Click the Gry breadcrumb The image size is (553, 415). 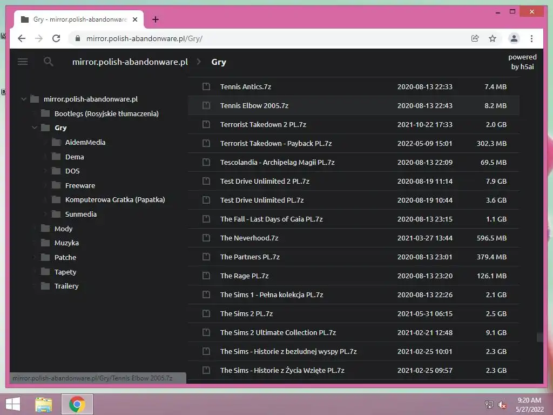tap(219, 62)
